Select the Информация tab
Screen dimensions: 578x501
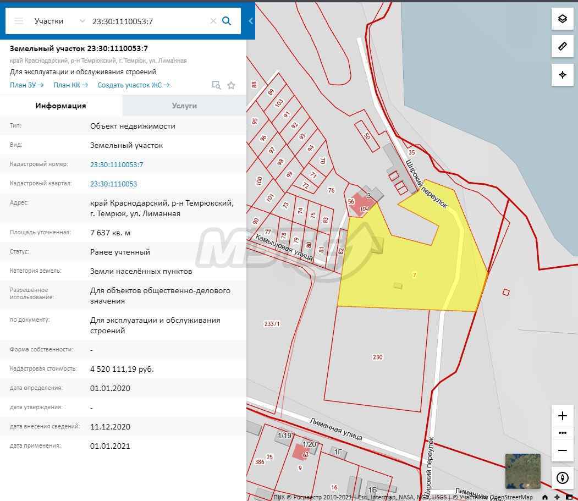tap(61, 106)
